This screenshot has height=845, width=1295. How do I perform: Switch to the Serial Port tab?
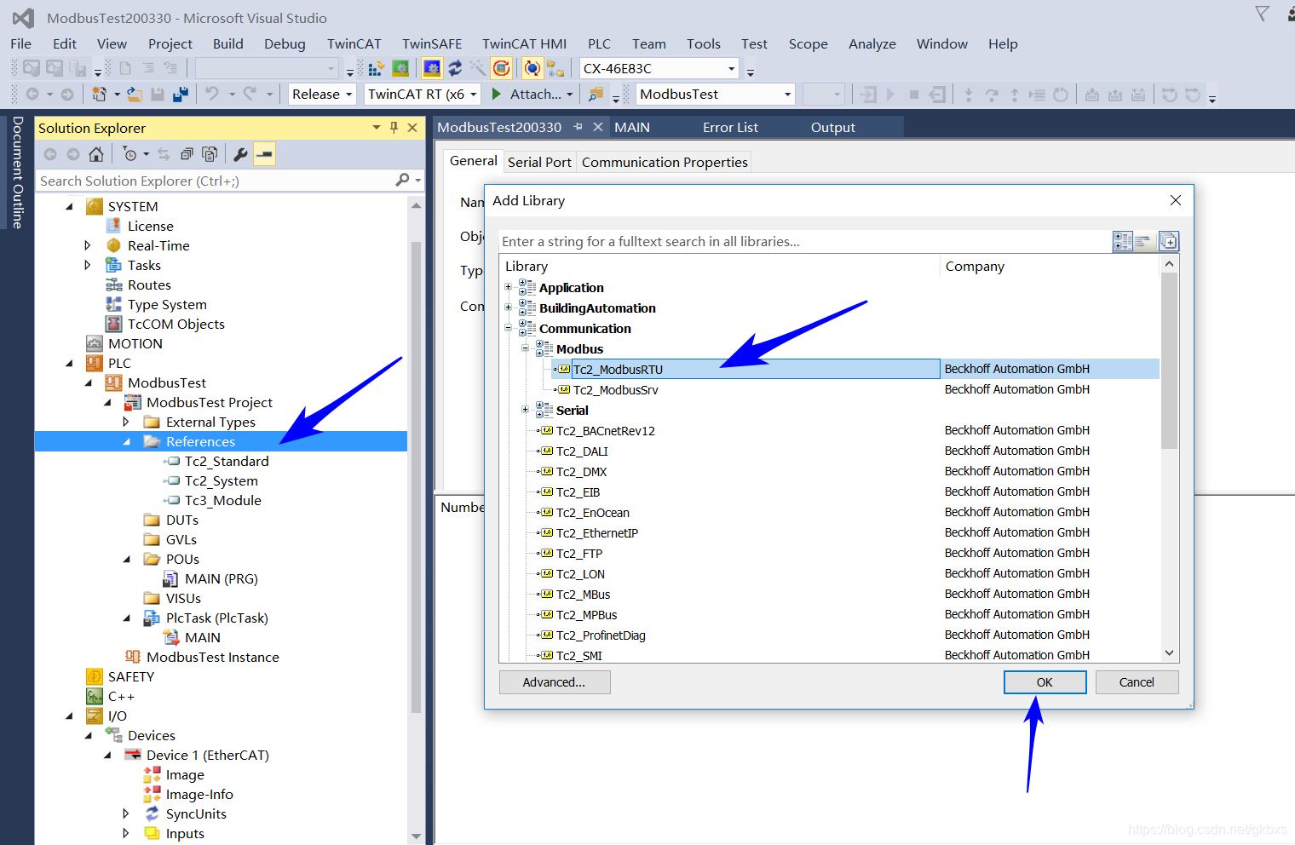tap(539, 162)
